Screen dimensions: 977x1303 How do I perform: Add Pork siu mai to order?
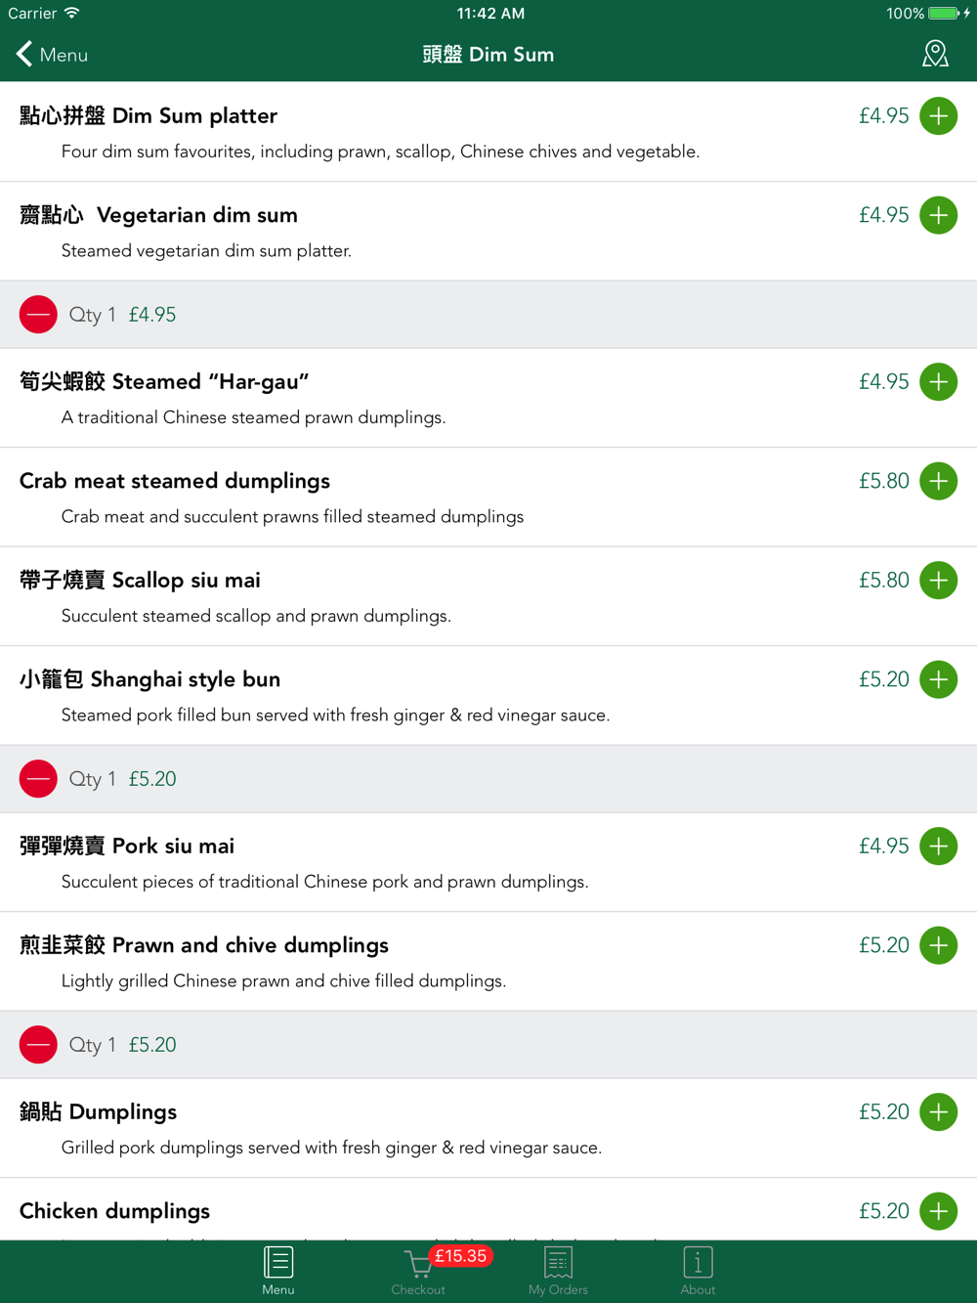[x=938, y=847]
